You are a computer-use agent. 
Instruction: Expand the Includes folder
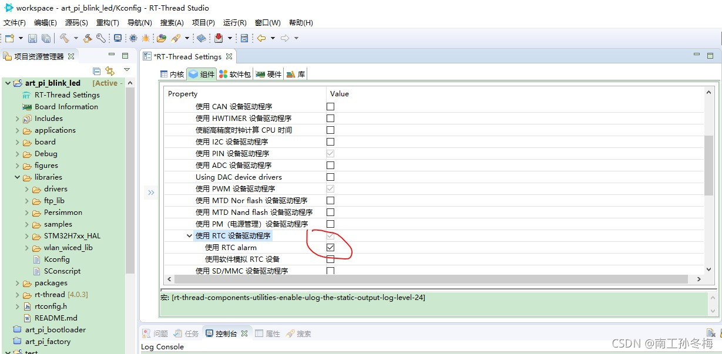coord(17,119)
